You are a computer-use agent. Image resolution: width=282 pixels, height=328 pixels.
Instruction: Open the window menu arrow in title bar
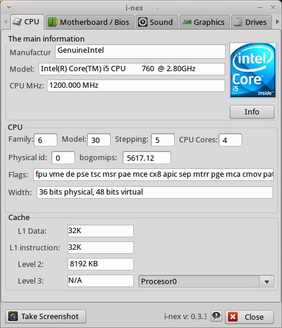(8, 8)
